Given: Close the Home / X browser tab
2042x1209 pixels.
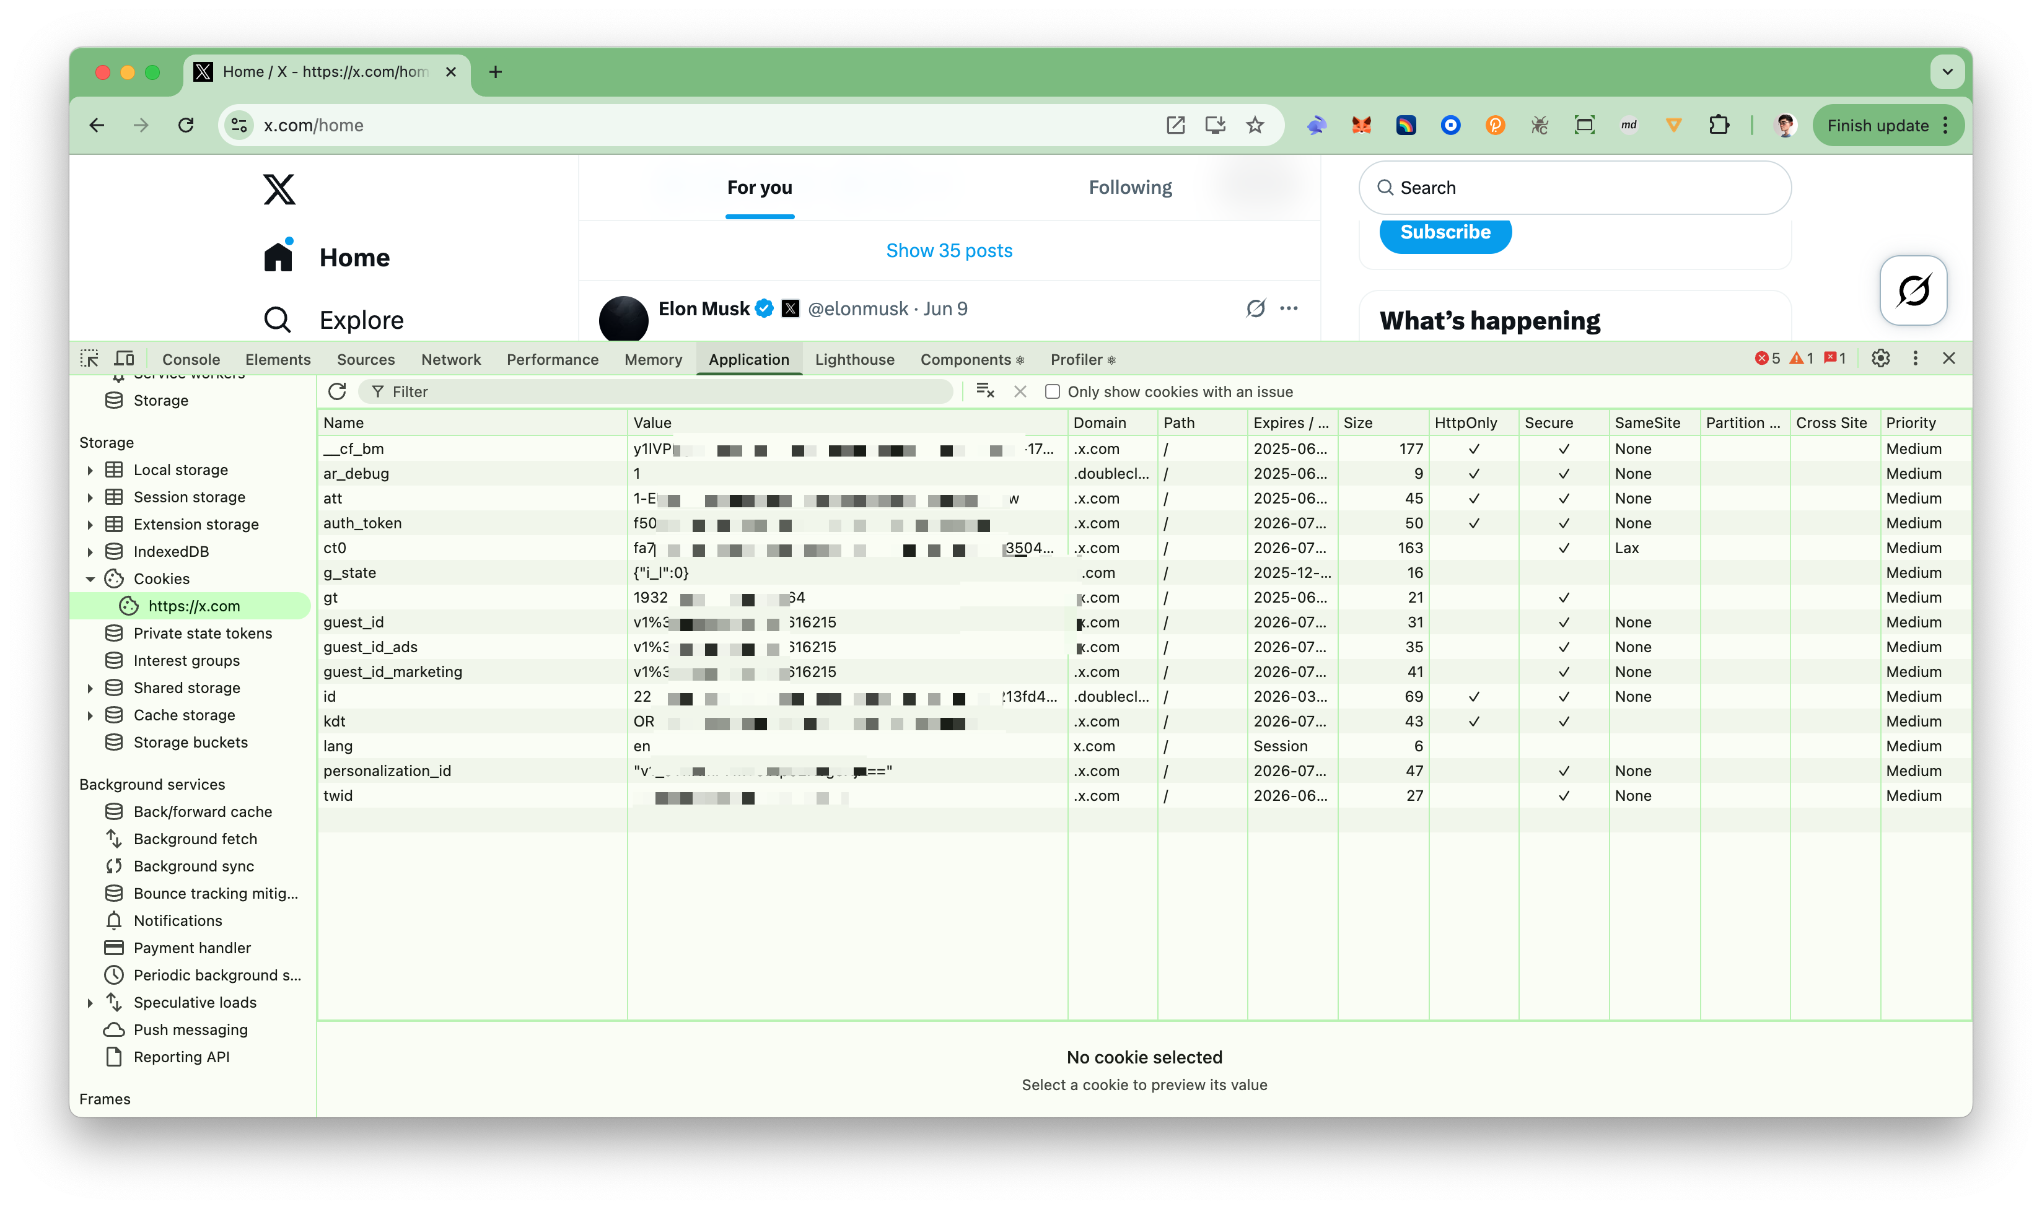Looking at the screenshot, I should pos(450,72).
